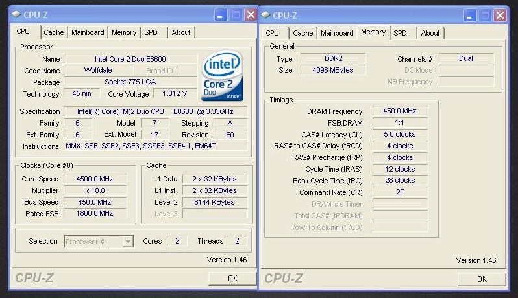Click the FSB:DRAM ratio '1:1'
518x298 pixels.
pyautogui.click(x=400, y=122)
